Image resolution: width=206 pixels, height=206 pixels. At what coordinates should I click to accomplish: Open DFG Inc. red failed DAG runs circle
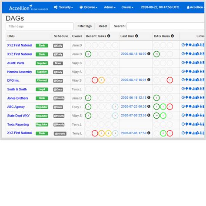[x=170, y=80]
